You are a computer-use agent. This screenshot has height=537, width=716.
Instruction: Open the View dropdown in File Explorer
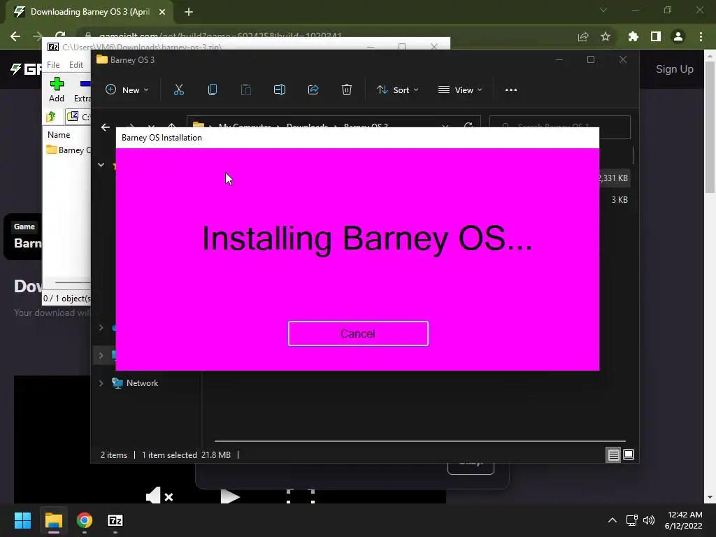click(460, 90)
